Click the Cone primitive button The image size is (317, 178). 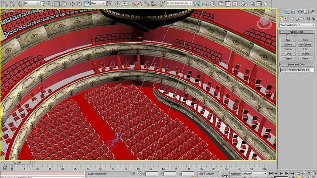[x=305, y=40]
